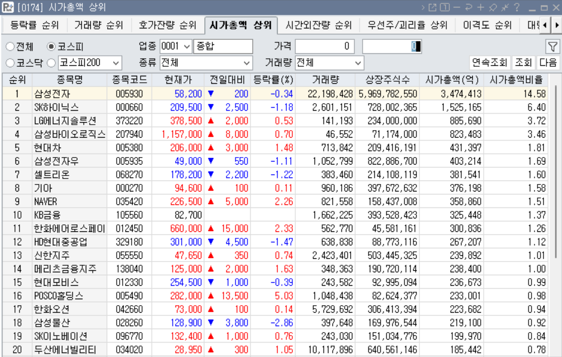This screenshot has width=562, height=357.
Task: Click the 조회 button
Action: pyautogui.click(x=523, y=63)
